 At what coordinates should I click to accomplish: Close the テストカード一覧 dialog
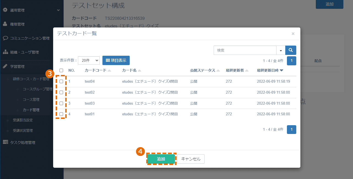pyautogui.click(x=293, y=34)
